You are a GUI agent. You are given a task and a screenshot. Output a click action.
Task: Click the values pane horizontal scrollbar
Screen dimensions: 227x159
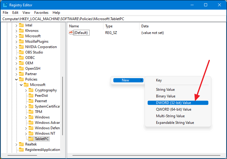click(146, 155)
